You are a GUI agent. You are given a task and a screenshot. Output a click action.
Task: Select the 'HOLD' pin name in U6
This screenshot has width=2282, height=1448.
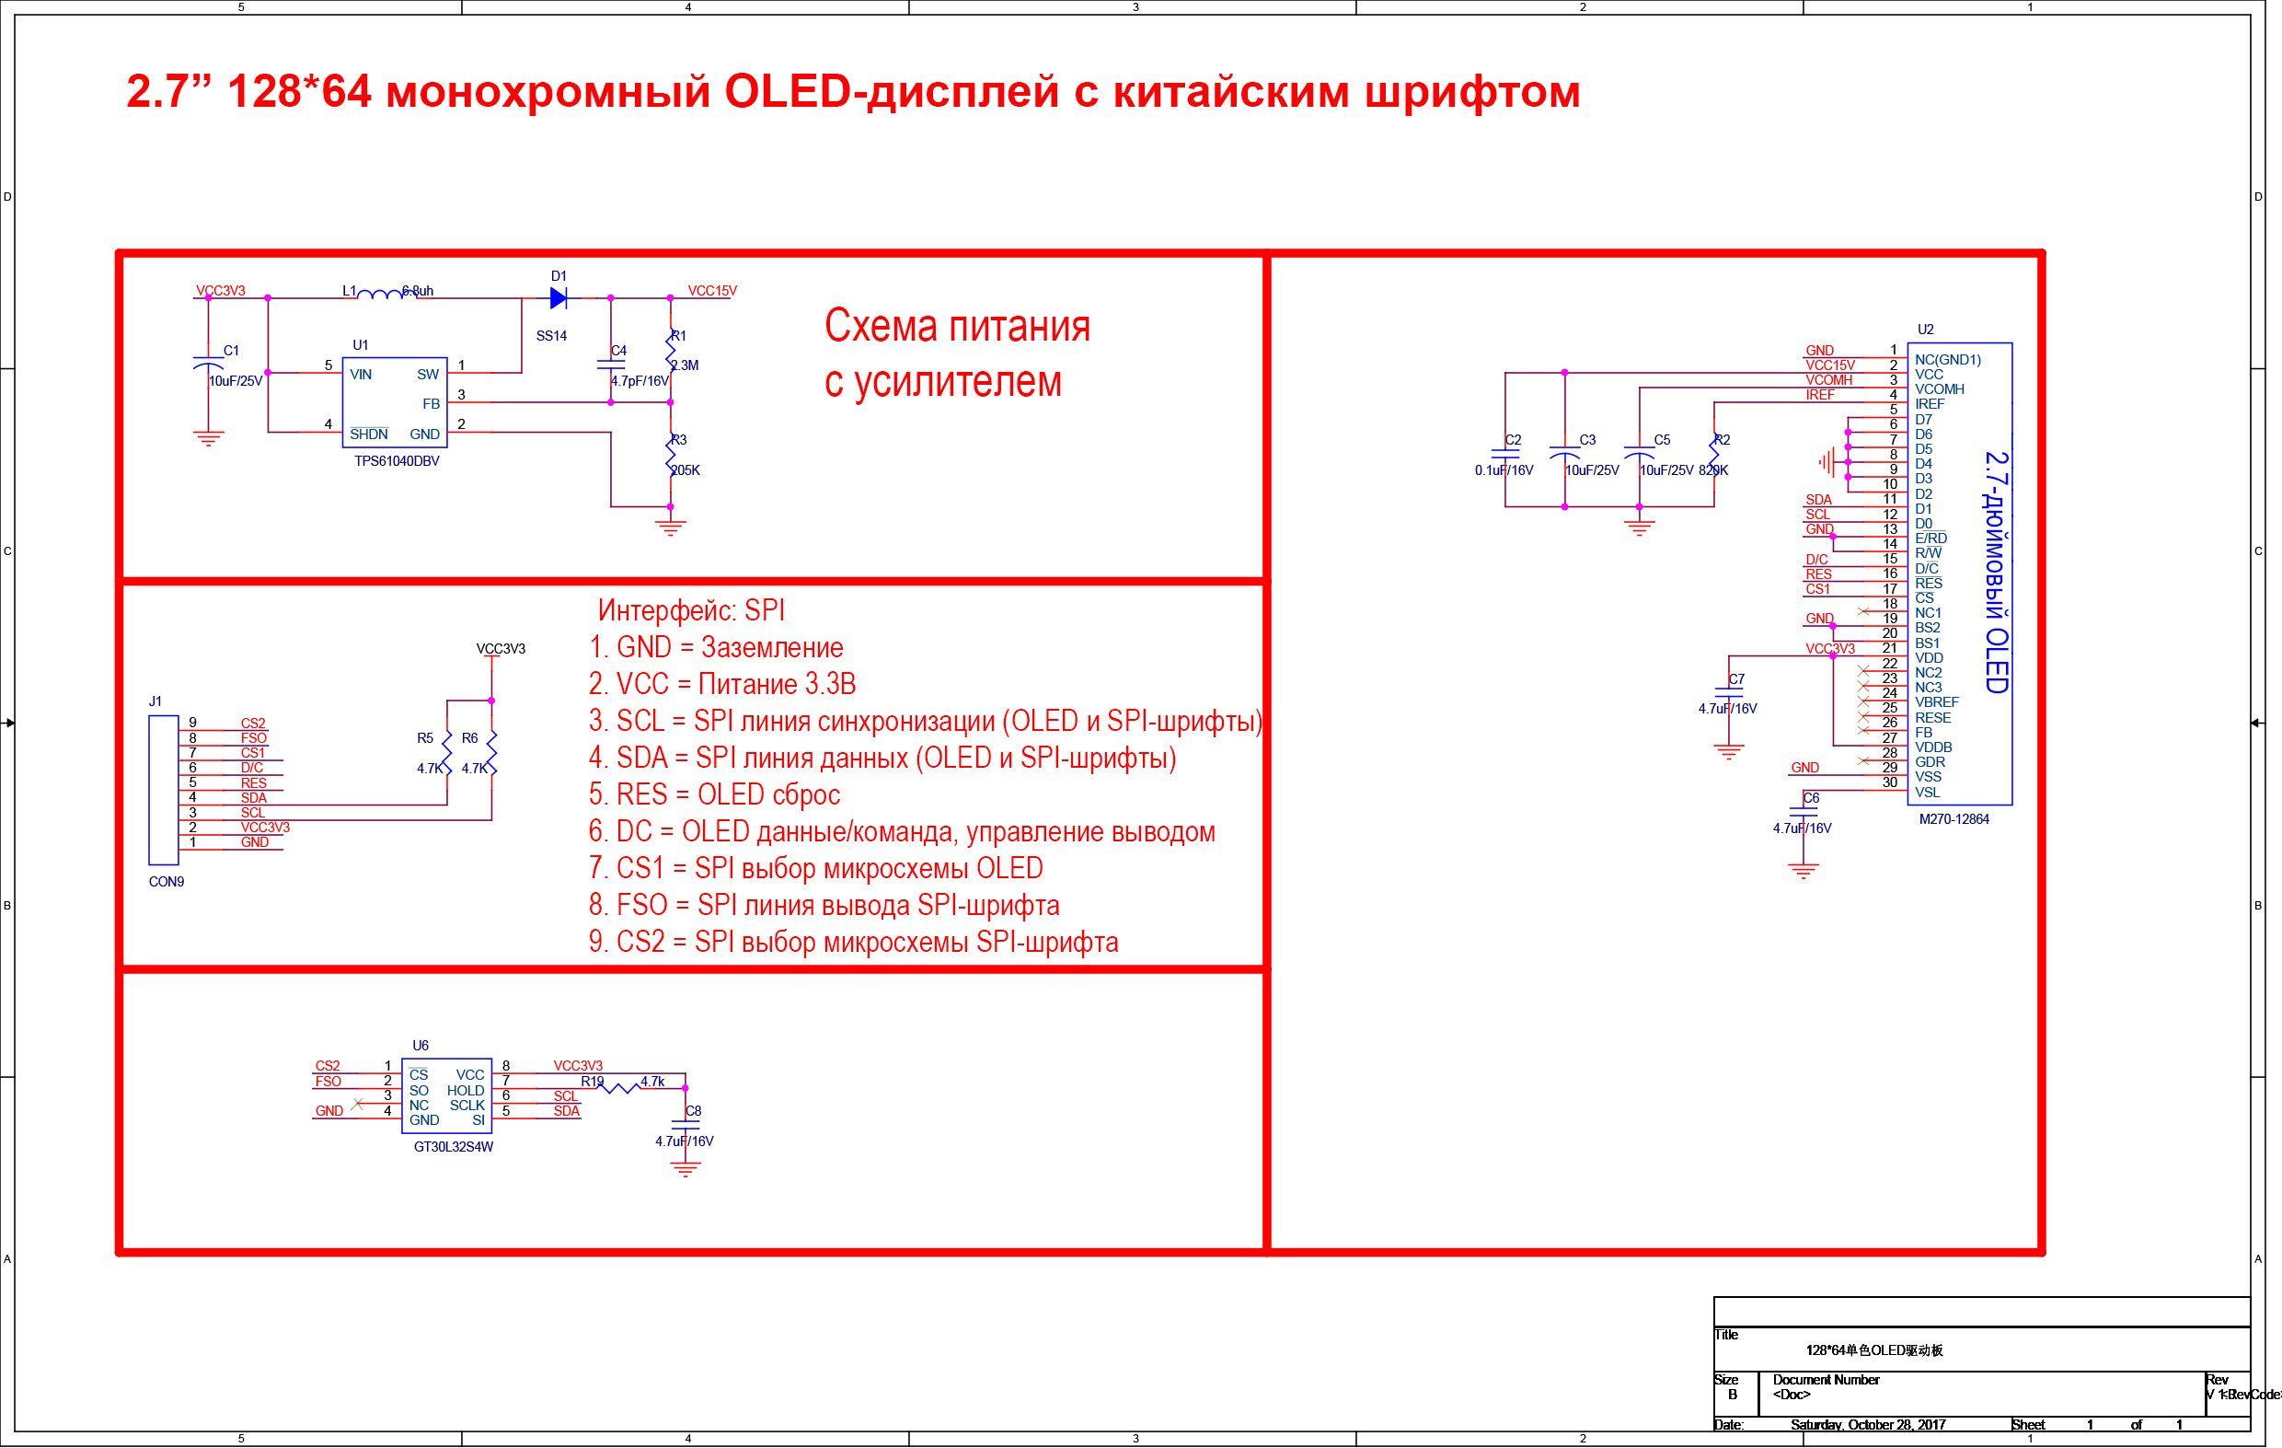coord(466,1091)
